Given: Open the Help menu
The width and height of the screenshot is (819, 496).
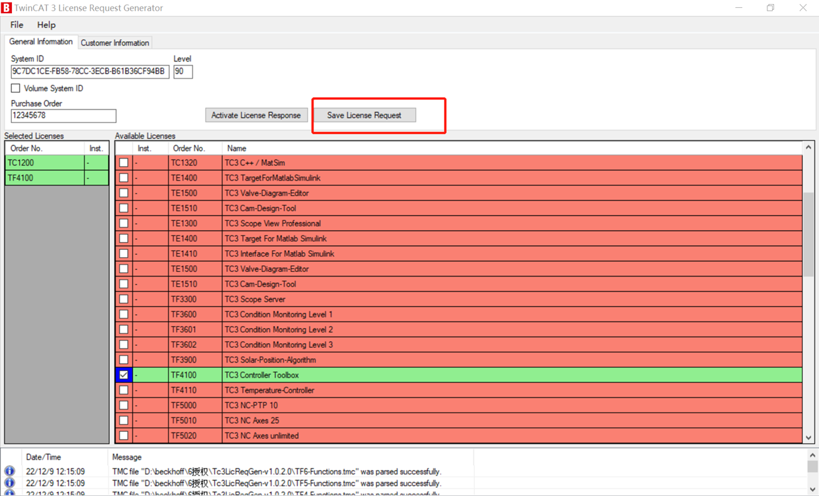Looking at the screenshot, I should (46, 25).
